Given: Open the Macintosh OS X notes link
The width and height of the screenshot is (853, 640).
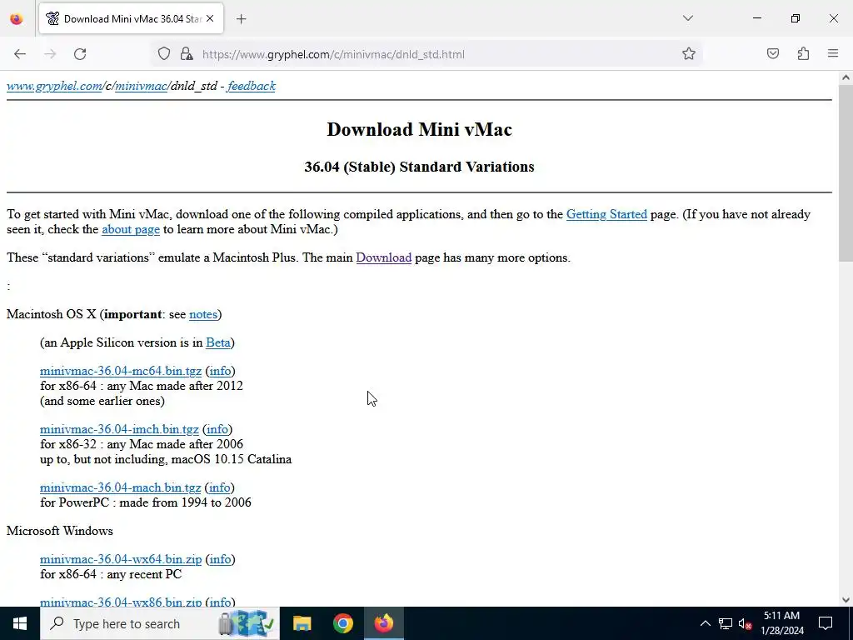Looking at the screenshot, I should click(203, 314).
